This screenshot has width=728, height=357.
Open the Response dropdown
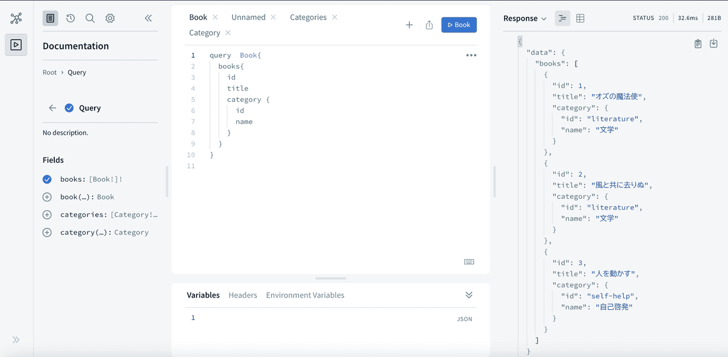525,18
